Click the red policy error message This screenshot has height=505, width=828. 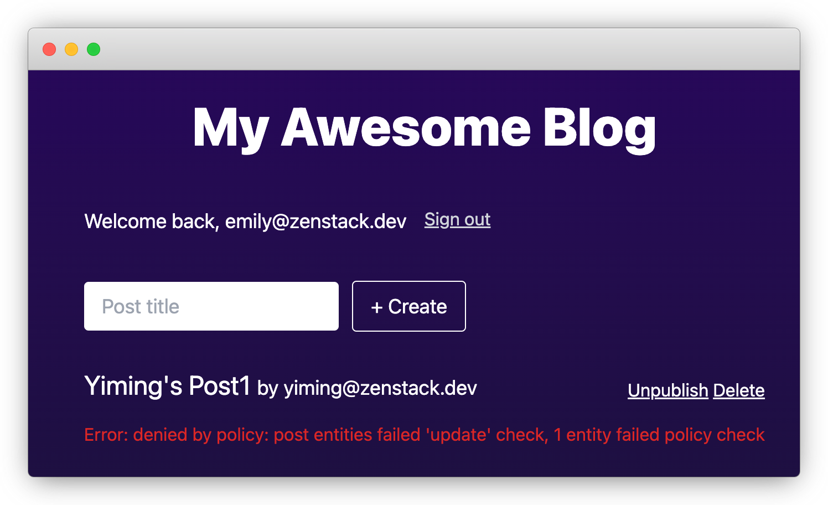[424, 435]
